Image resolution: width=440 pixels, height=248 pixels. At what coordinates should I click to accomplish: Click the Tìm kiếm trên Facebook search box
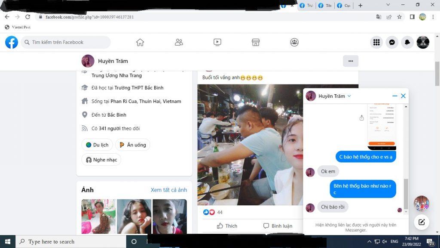tap(67, 42)
